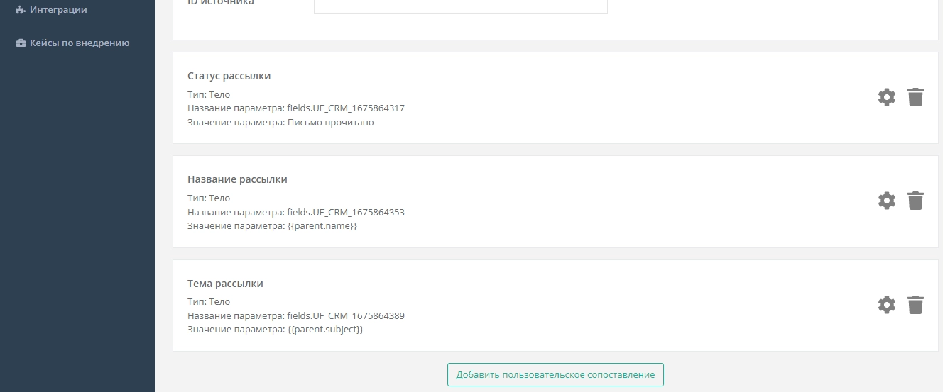Open settings for Название рассылки mapping
The width and height of the screenshot is (943, 392).
[887, 201]
